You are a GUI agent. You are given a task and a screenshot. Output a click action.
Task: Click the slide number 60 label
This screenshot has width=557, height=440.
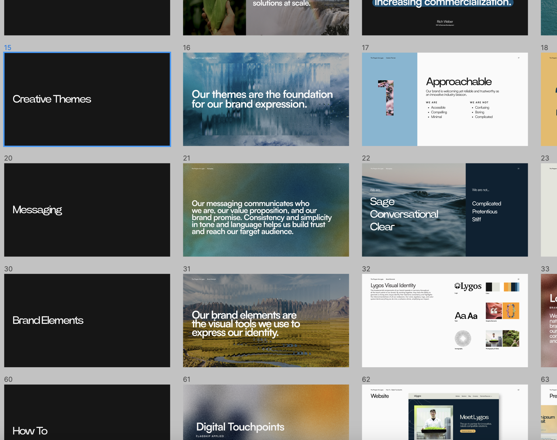pos(8,379)
